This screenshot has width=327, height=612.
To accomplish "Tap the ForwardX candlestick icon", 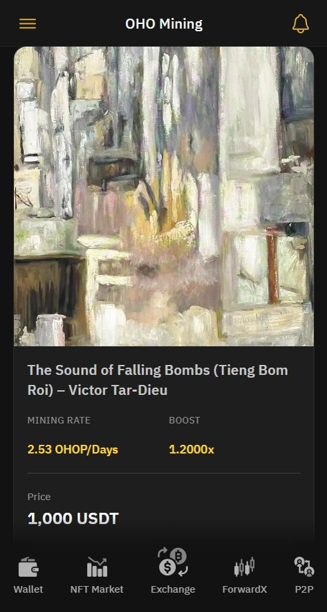I will [245, 567].
